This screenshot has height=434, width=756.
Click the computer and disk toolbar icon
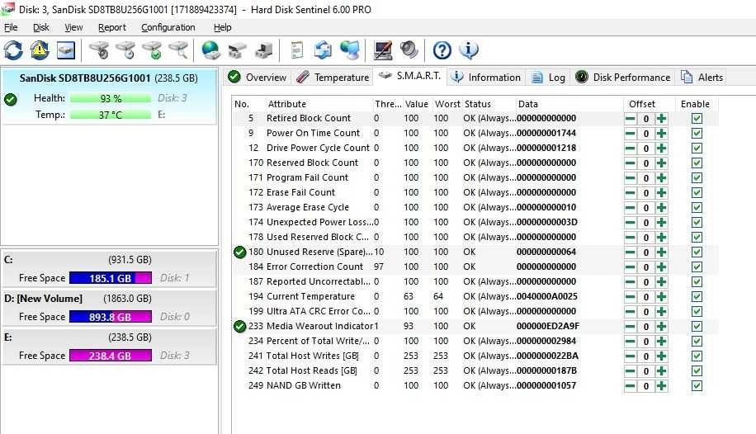pyautogui.click(x=264, y=50)
